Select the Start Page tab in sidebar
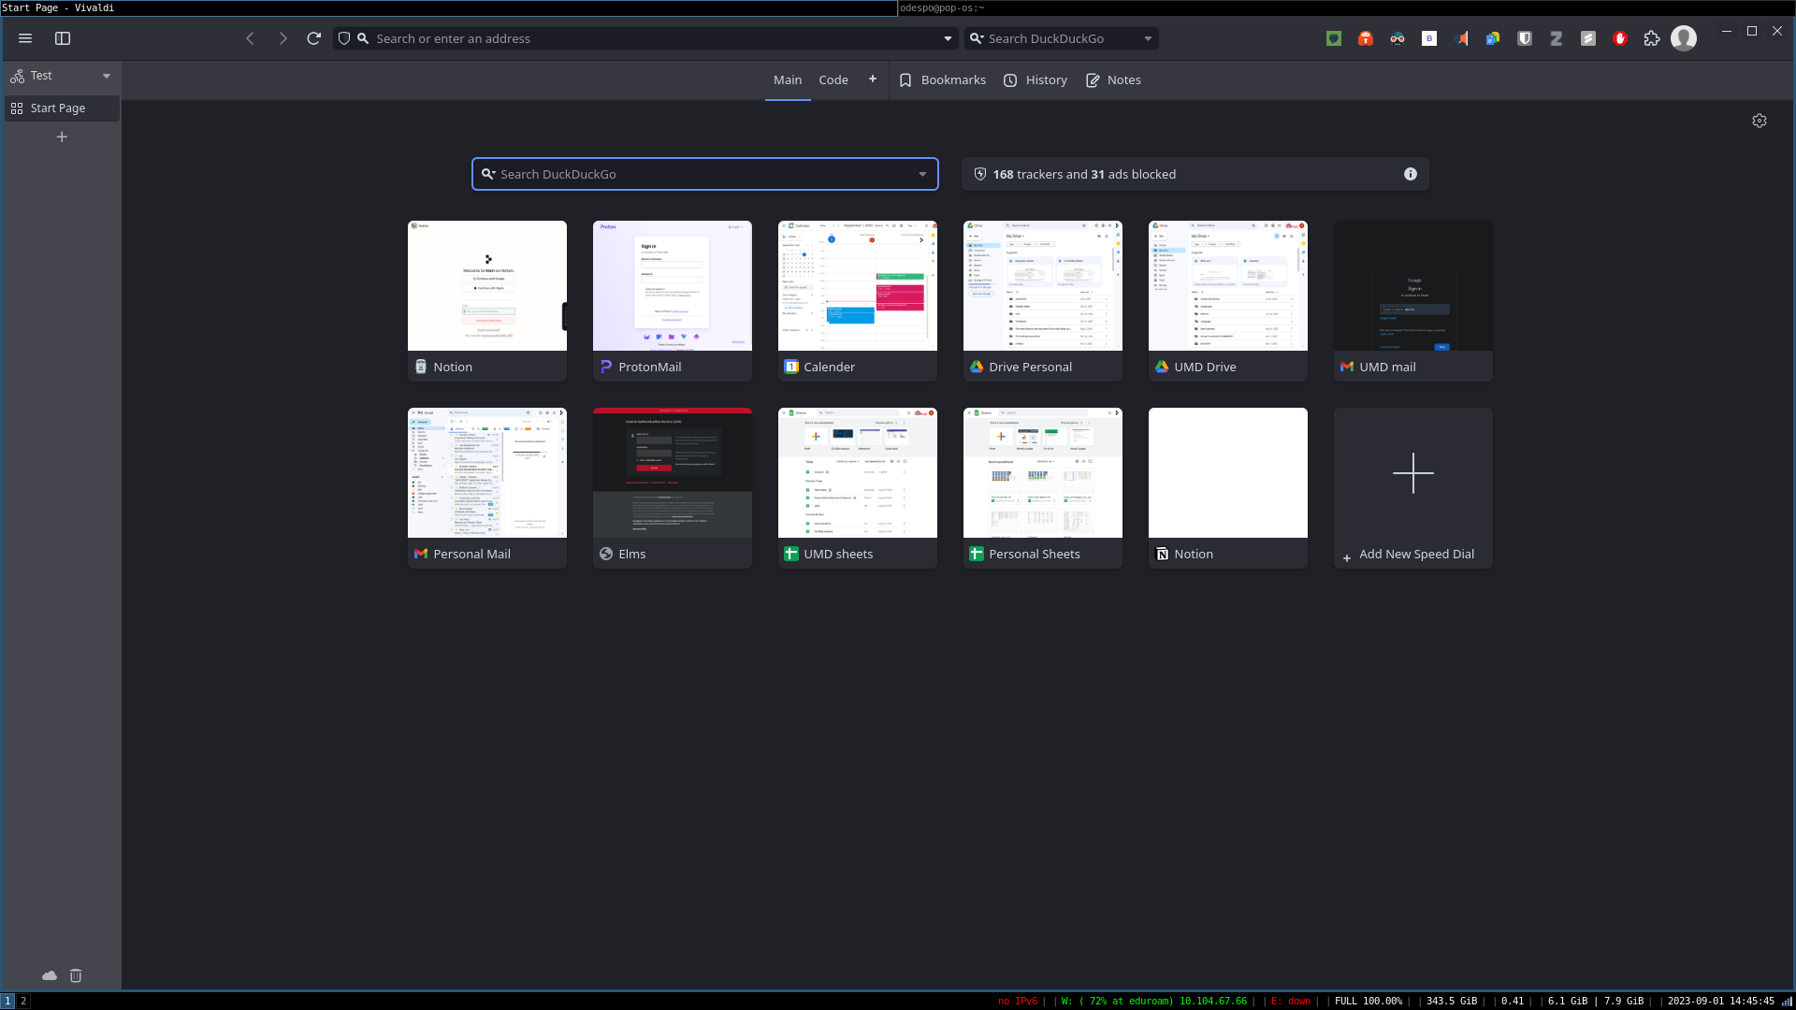 pyautogui.click(x=62, y=108)
